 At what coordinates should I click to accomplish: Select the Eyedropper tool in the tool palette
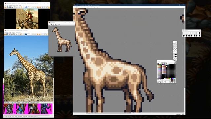tap(176, 48)
